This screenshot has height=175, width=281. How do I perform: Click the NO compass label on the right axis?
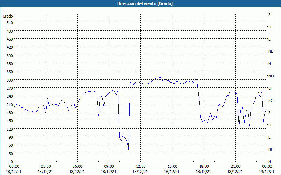tap(271, 76)
